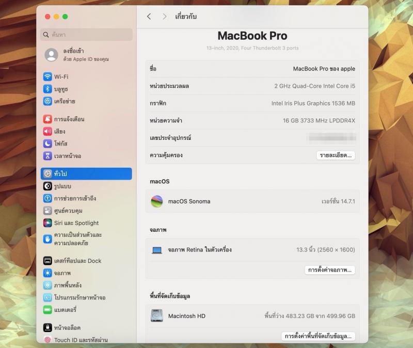This screenshot has height=348, width=413.
Task: Click the graphics value "Intel Iris Plus Graphics 1536 MB"
Action: click(x=313, y=103)
